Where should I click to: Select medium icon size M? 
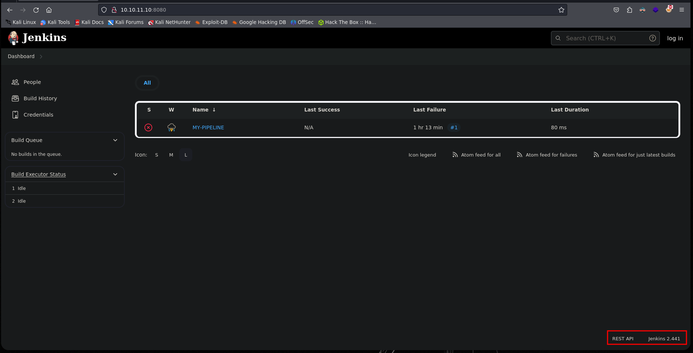tap(171, 155)
